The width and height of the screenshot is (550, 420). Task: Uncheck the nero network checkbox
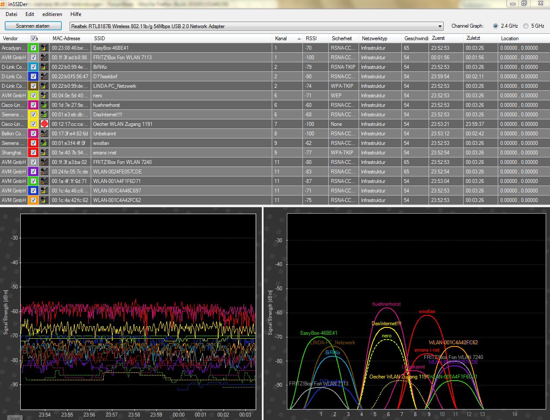pyautogui.click(x=34, y=96)
